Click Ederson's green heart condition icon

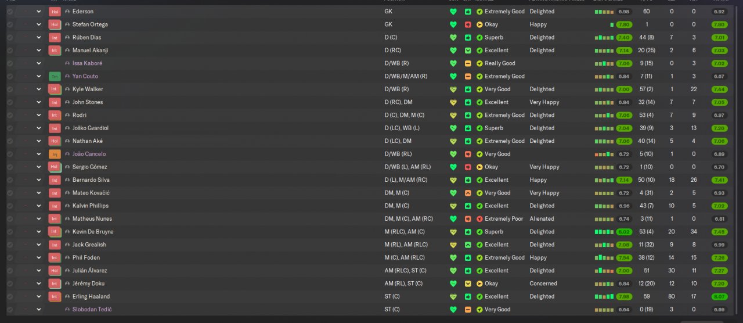453,12
